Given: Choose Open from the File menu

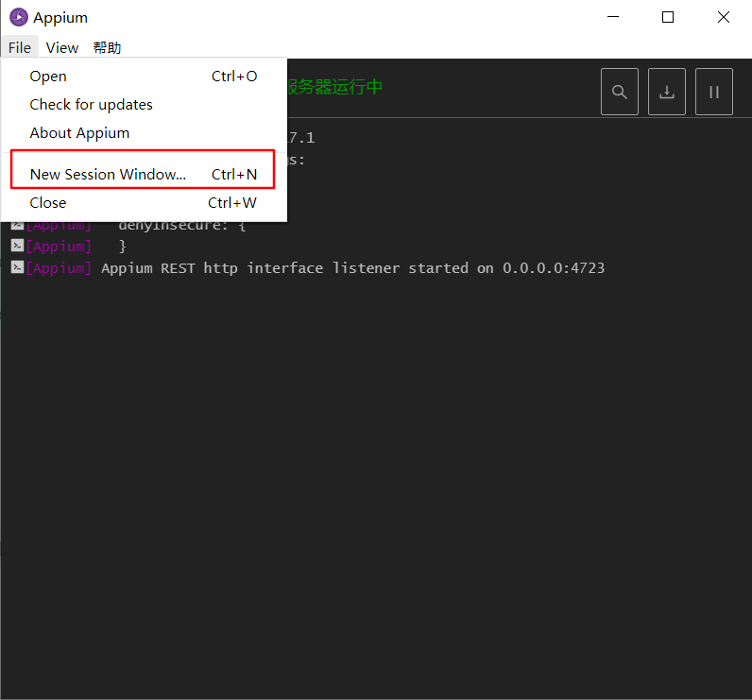Looking at the screenshot, I should (x=144, y=77).
